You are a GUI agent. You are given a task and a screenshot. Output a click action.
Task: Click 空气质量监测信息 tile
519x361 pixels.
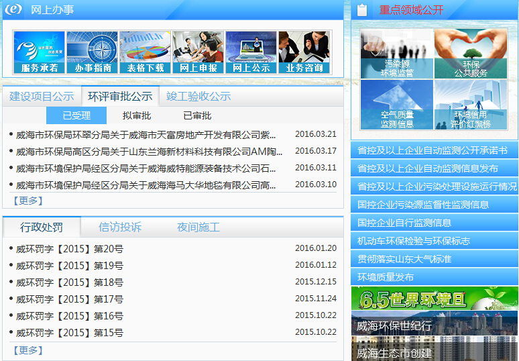point(396,105)
